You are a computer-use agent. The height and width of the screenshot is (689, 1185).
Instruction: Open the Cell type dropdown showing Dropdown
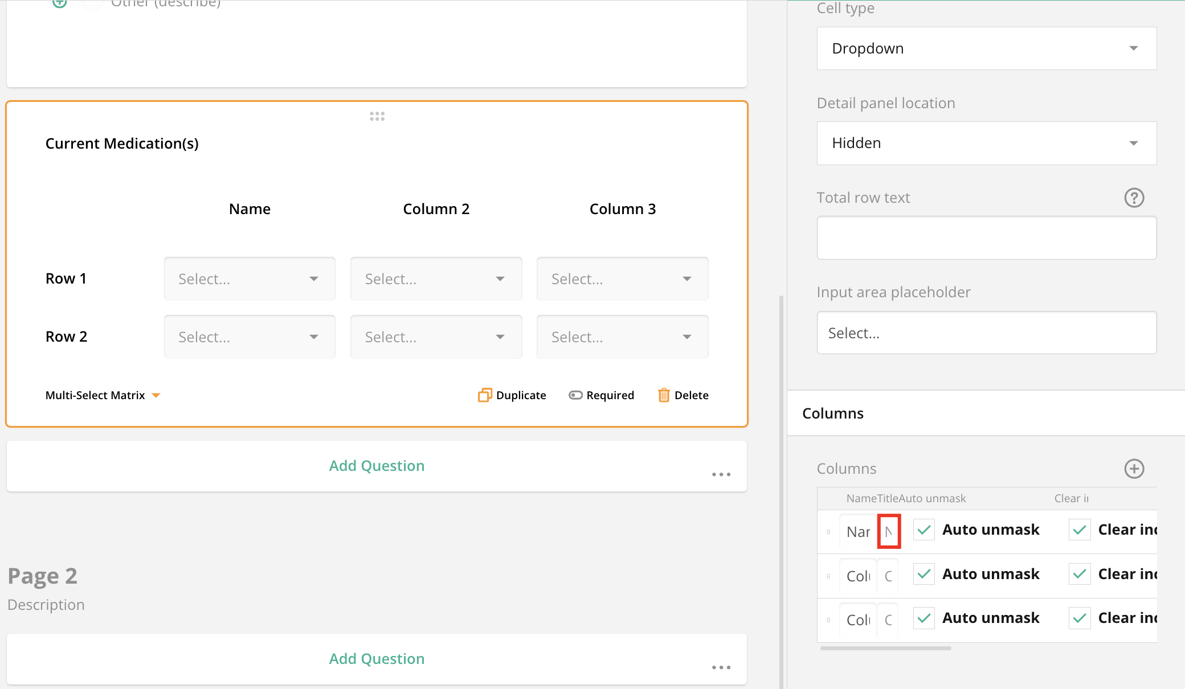point(986,48)
